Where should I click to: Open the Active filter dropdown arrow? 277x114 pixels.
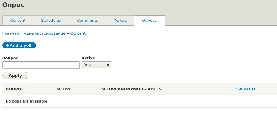[x=108, y=65]
